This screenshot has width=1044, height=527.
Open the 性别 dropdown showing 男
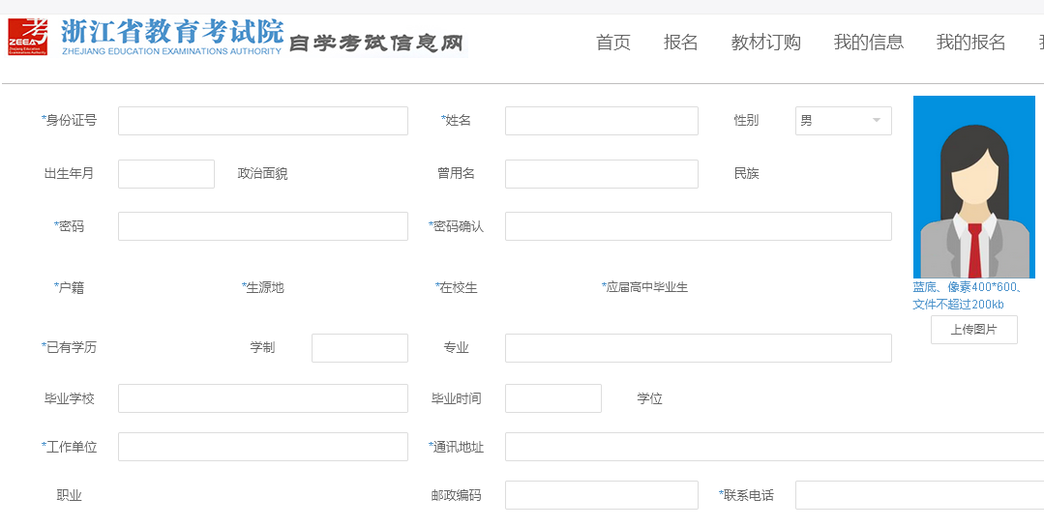coord(844,121)
